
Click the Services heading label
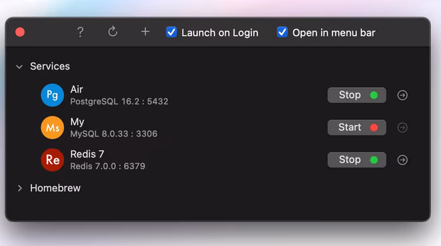click(50, 66)
